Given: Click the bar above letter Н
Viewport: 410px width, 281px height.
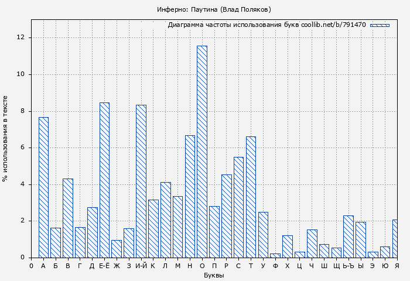Looking at the screenshot, I should point(190,196).
